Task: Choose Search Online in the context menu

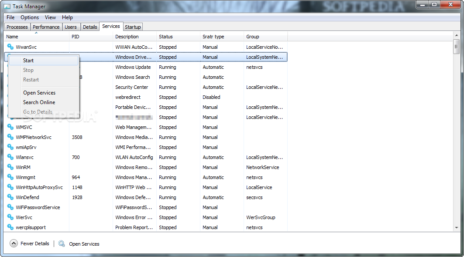Action: tap(44, 102)
